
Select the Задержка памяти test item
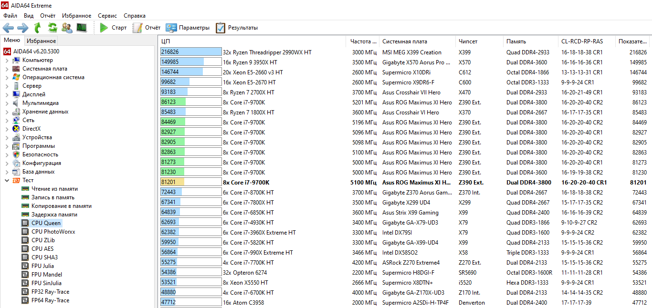pos(54,215)
